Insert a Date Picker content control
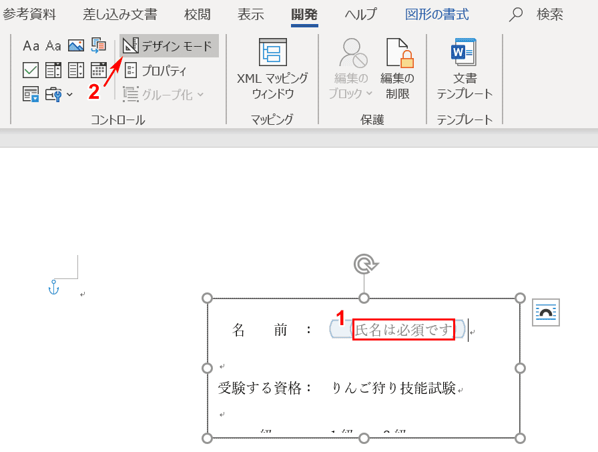 pos(99,70)
